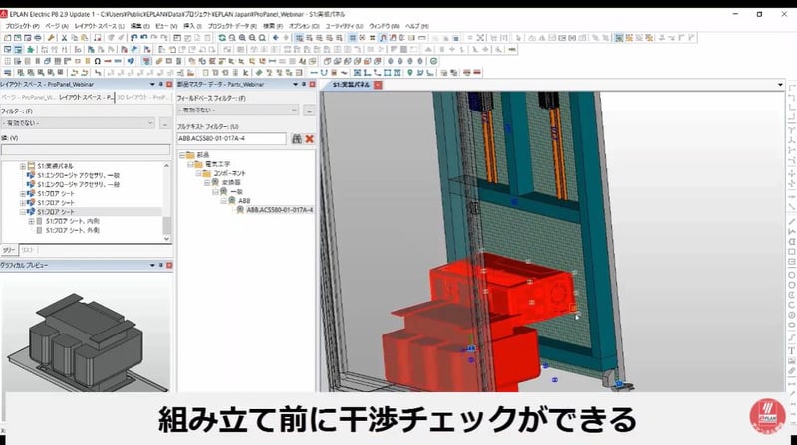Select the ABB.ACS580-01-017A-4 part in tree
Viewport: 797px width, 445px height.
click(x=280, y=210)
